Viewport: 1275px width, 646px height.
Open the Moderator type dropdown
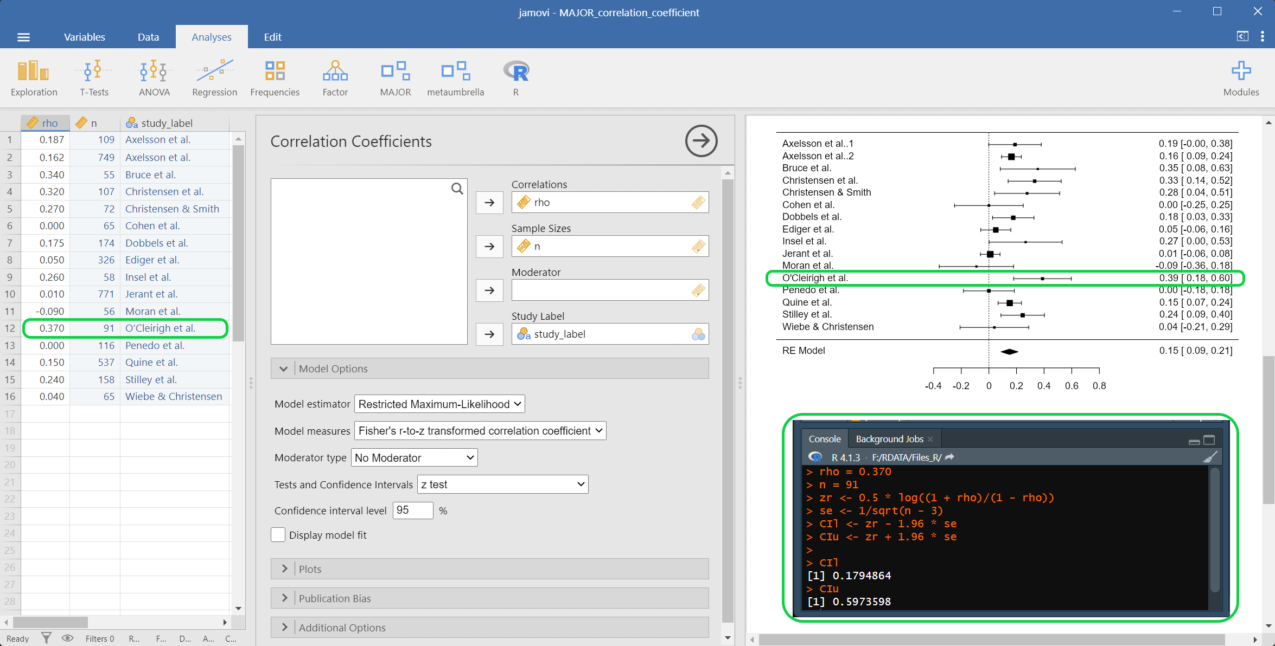[x=415, y=457]
